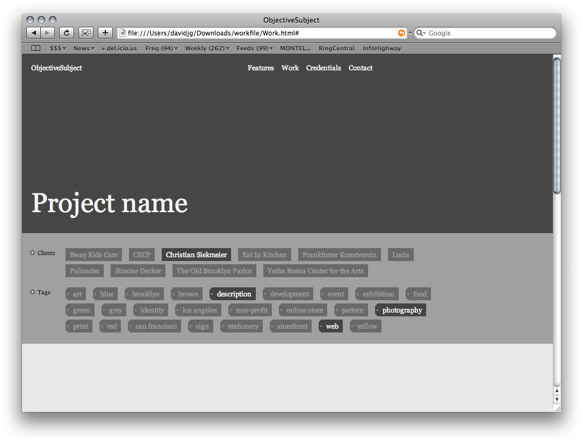Toggle the online store tag
The image size is (583, 442).
(303, 310)
